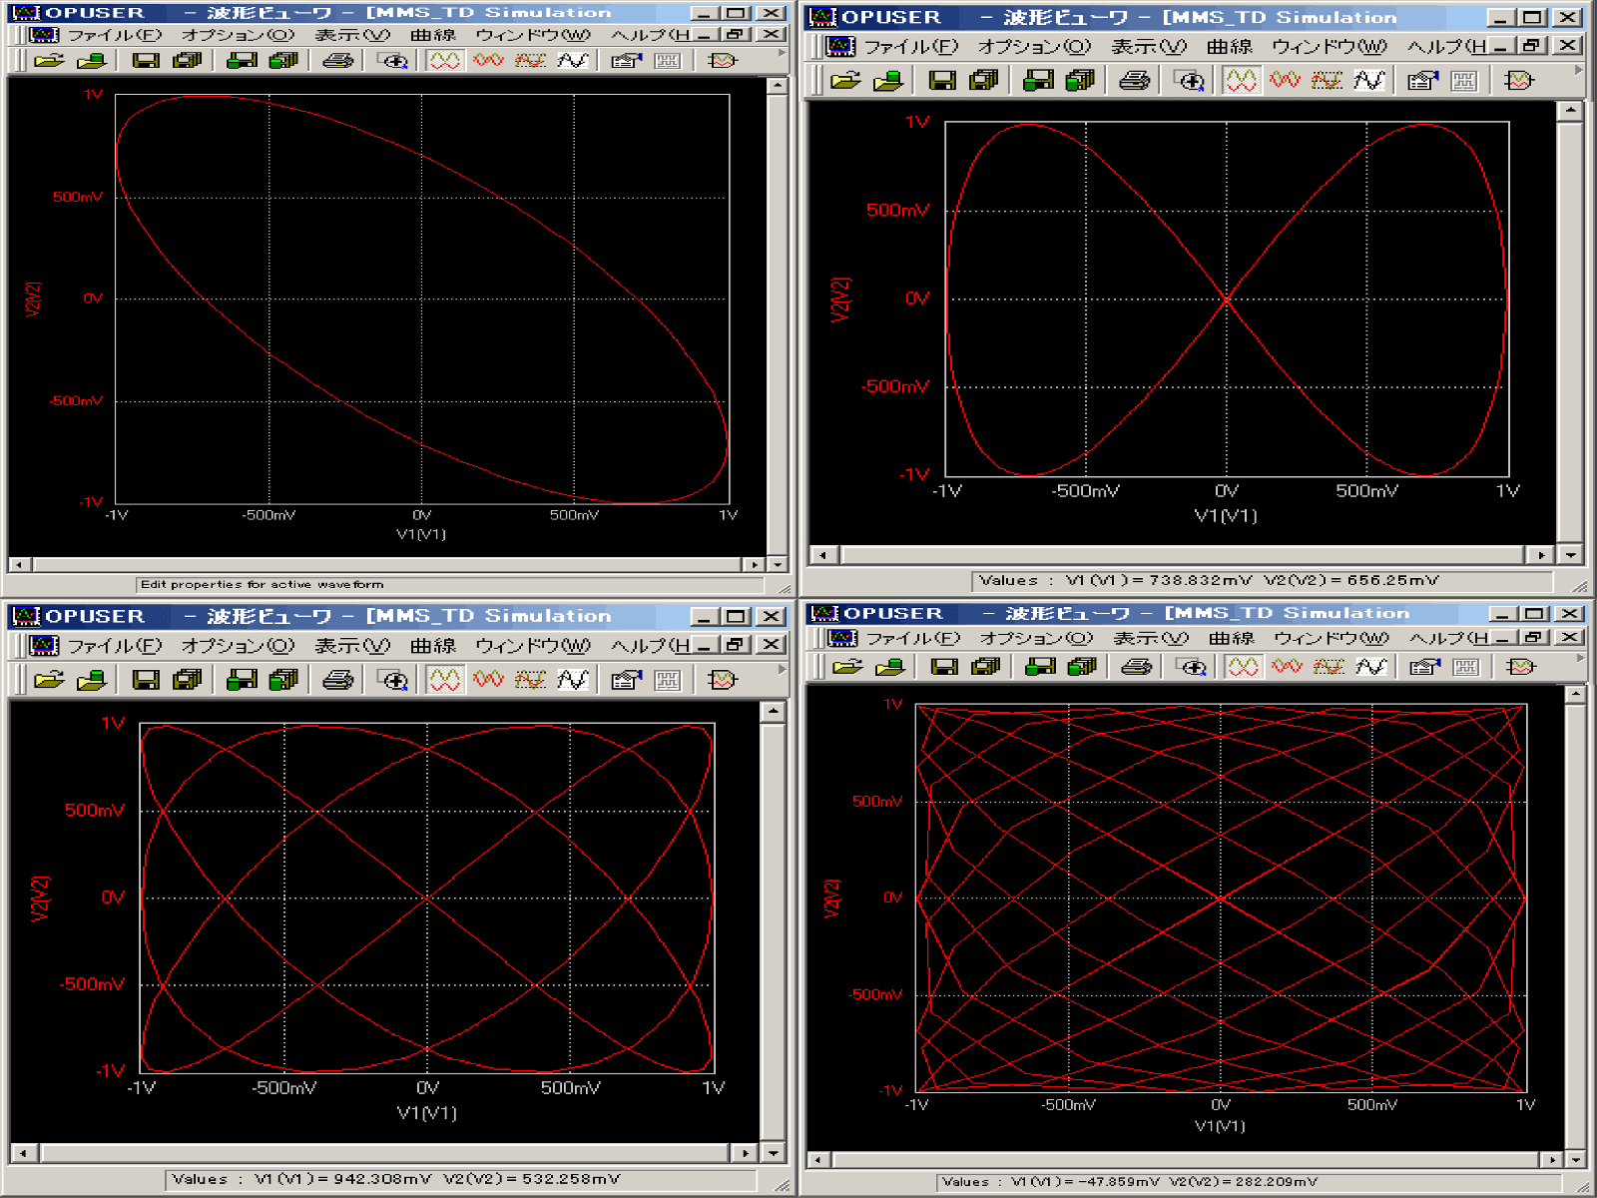Click the zoom magnifier icon in the window reading V1=942.308mV
The width and height of the screenshot is (1597, 1198).
394,680
